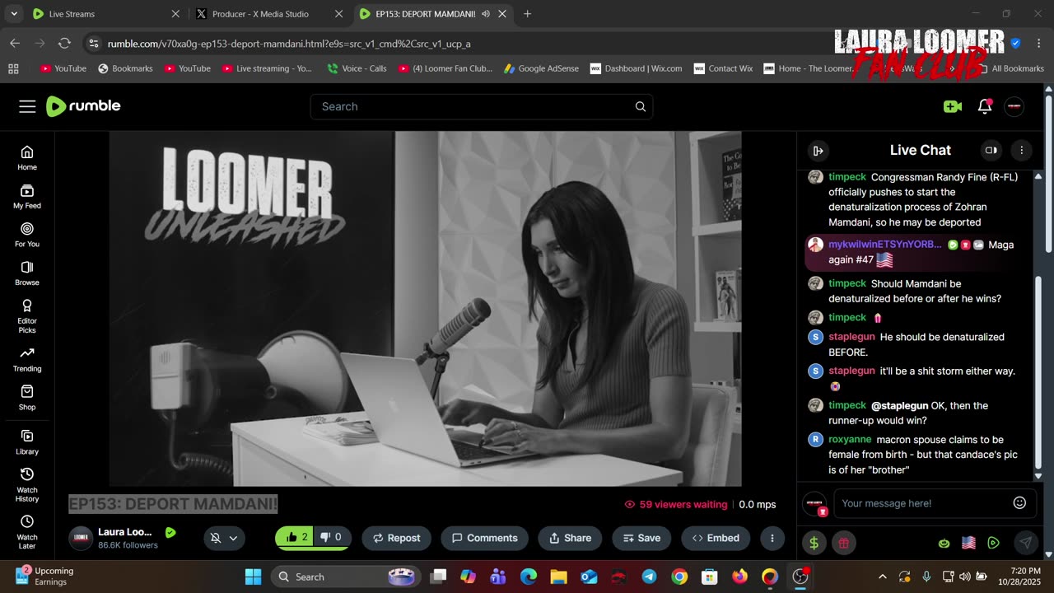Go back in browser

tap(15, 44)
